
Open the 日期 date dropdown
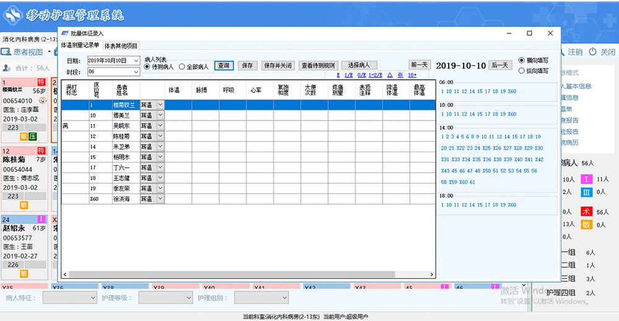tap(136, 61)
